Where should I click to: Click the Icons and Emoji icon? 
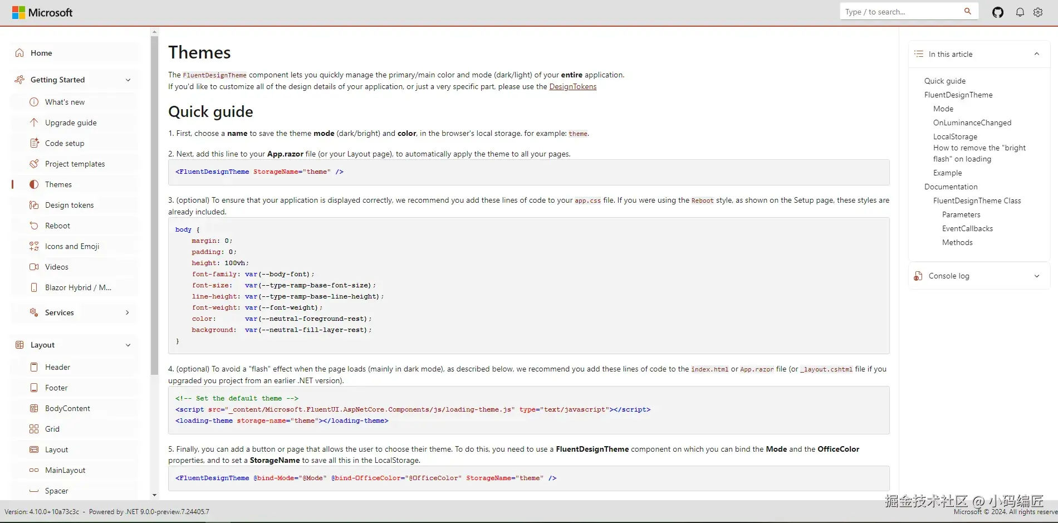pyautogui.click(x=34, y=246)
